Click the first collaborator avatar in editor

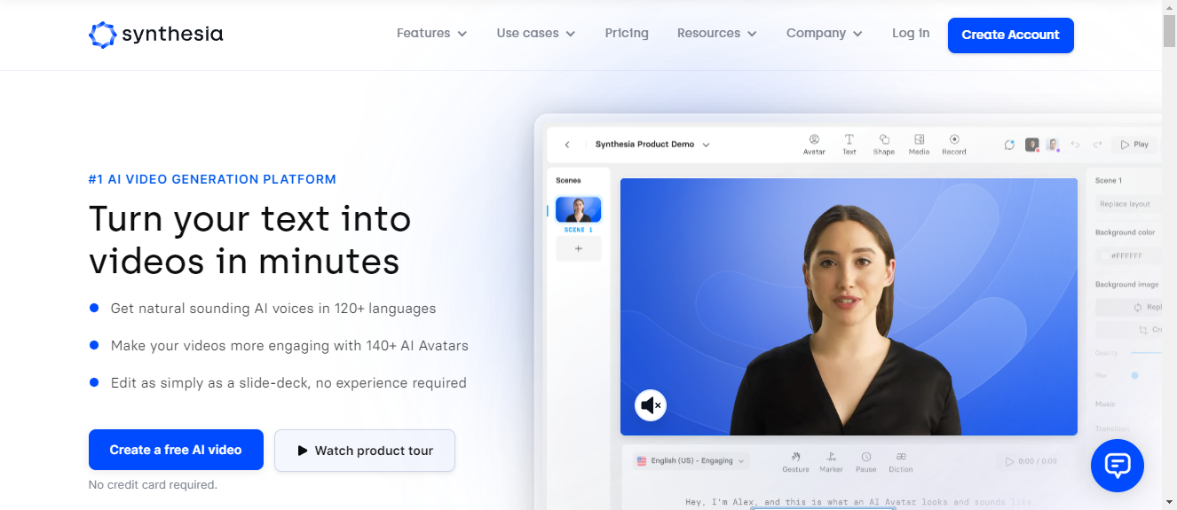tap(1032, 145)
